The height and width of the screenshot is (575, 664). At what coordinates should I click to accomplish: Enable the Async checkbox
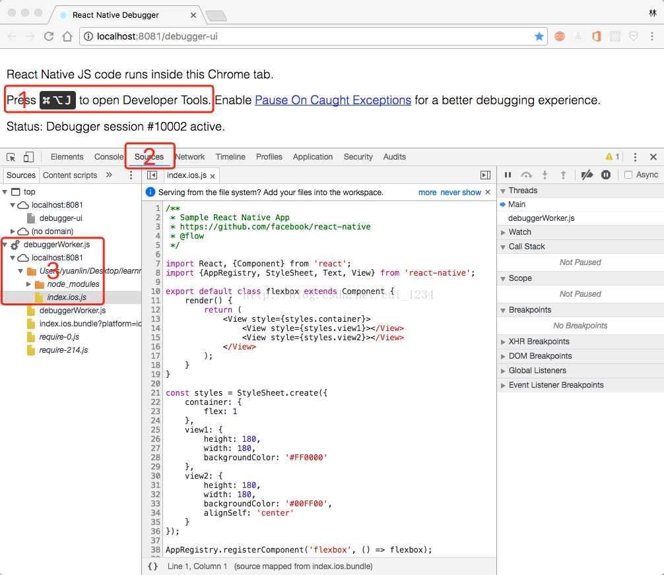628,175
